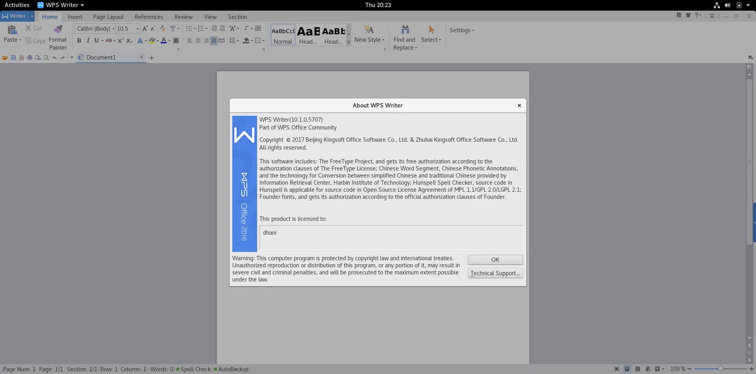756x374 pixels.
Task: Click the font color button
Action: (163, 41)
